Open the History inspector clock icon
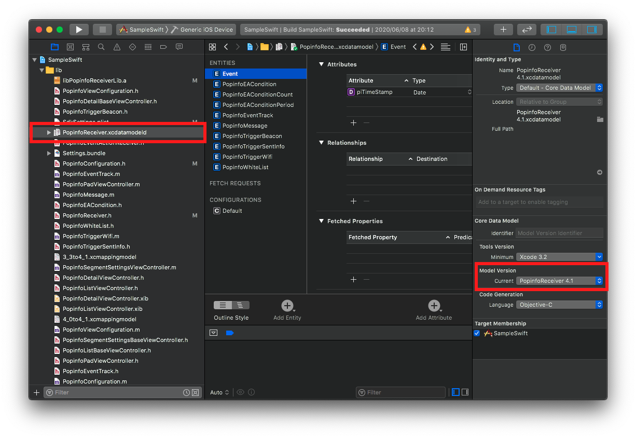636x438 pixels. coord(532,47)
